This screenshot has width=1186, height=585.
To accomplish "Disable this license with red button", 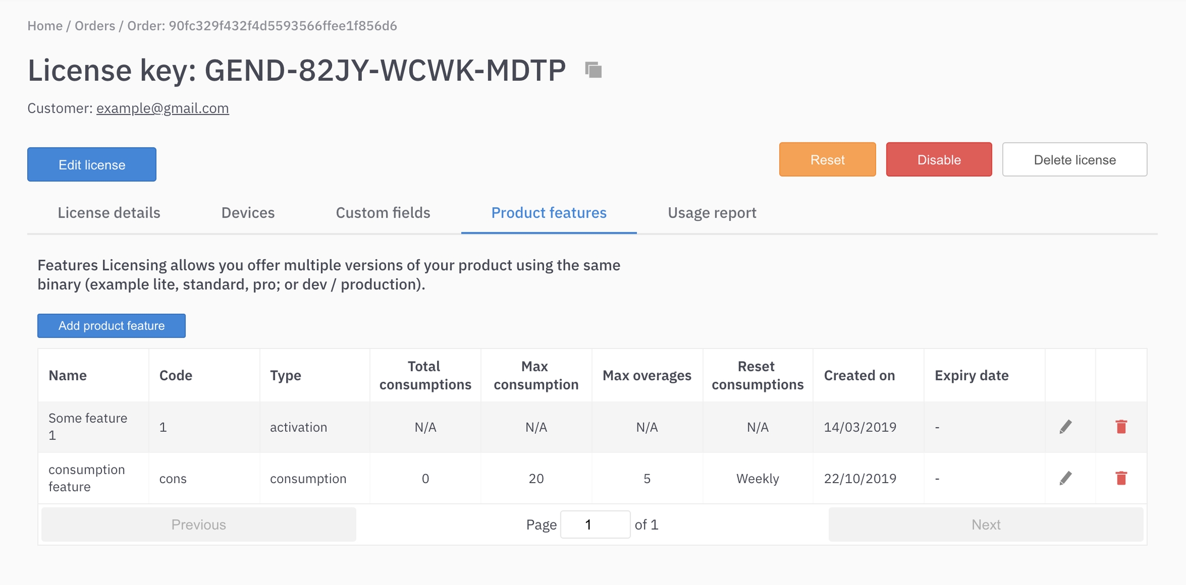I will tap(938, 159).
